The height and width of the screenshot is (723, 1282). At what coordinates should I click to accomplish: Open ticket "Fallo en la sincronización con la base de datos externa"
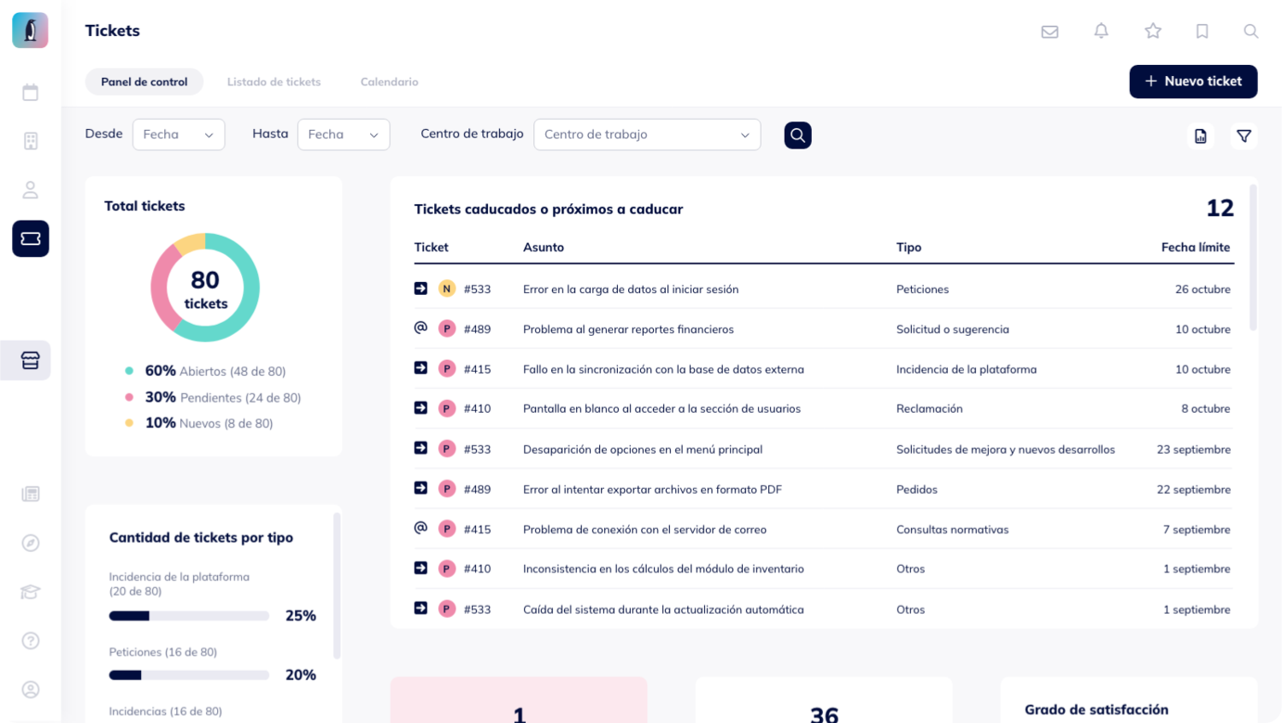[663, 369]
